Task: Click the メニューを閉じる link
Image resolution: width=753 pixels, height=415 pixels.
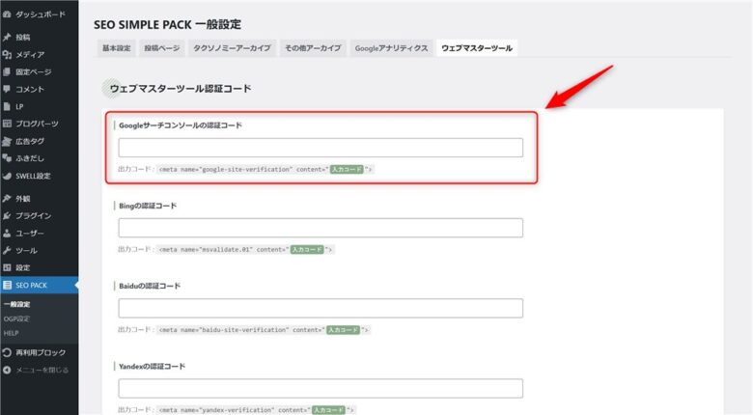Action: tap(42, 370)
